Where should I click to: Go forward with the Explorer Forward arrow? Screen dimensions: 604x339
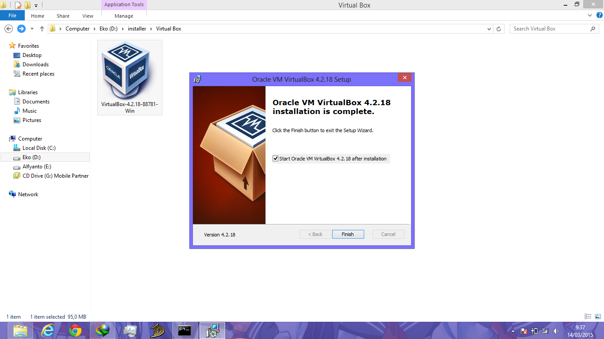click(x=21, y=29)
